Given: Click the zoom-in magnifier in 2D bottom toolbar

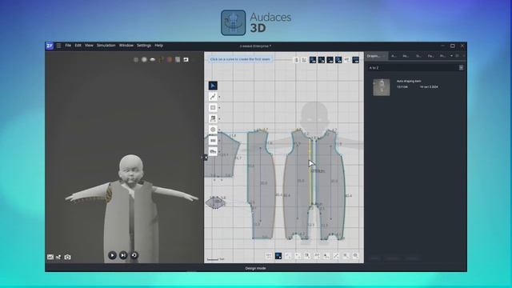Looking at the screenshot, I should [x=346, y=256].
